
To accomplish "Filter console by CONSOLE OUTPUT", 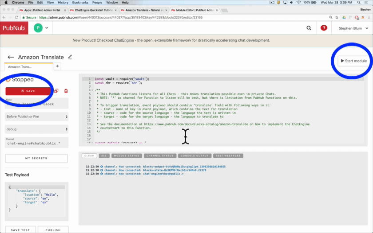I will (x=194, y=155).
